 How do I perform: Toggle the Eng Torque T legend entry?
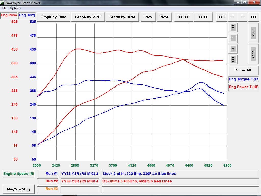244,80
